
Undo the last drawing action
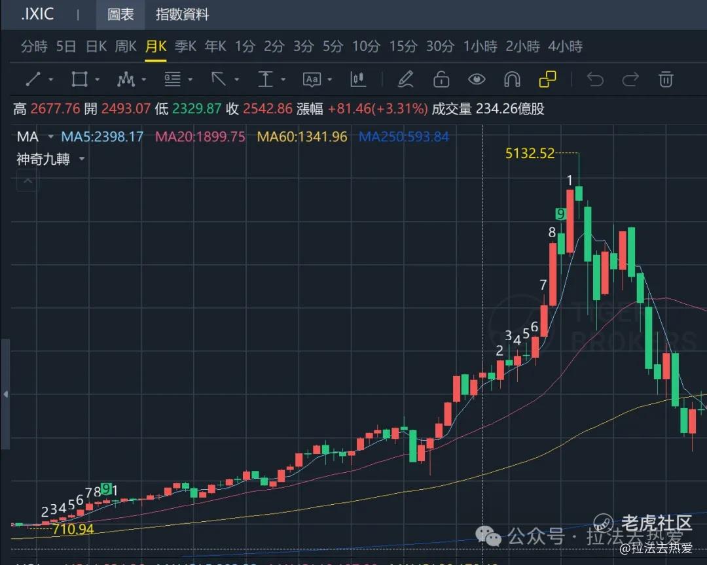(595, 79)
